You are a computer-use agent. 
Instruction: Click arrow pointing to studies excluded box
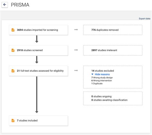coord(76,70)
